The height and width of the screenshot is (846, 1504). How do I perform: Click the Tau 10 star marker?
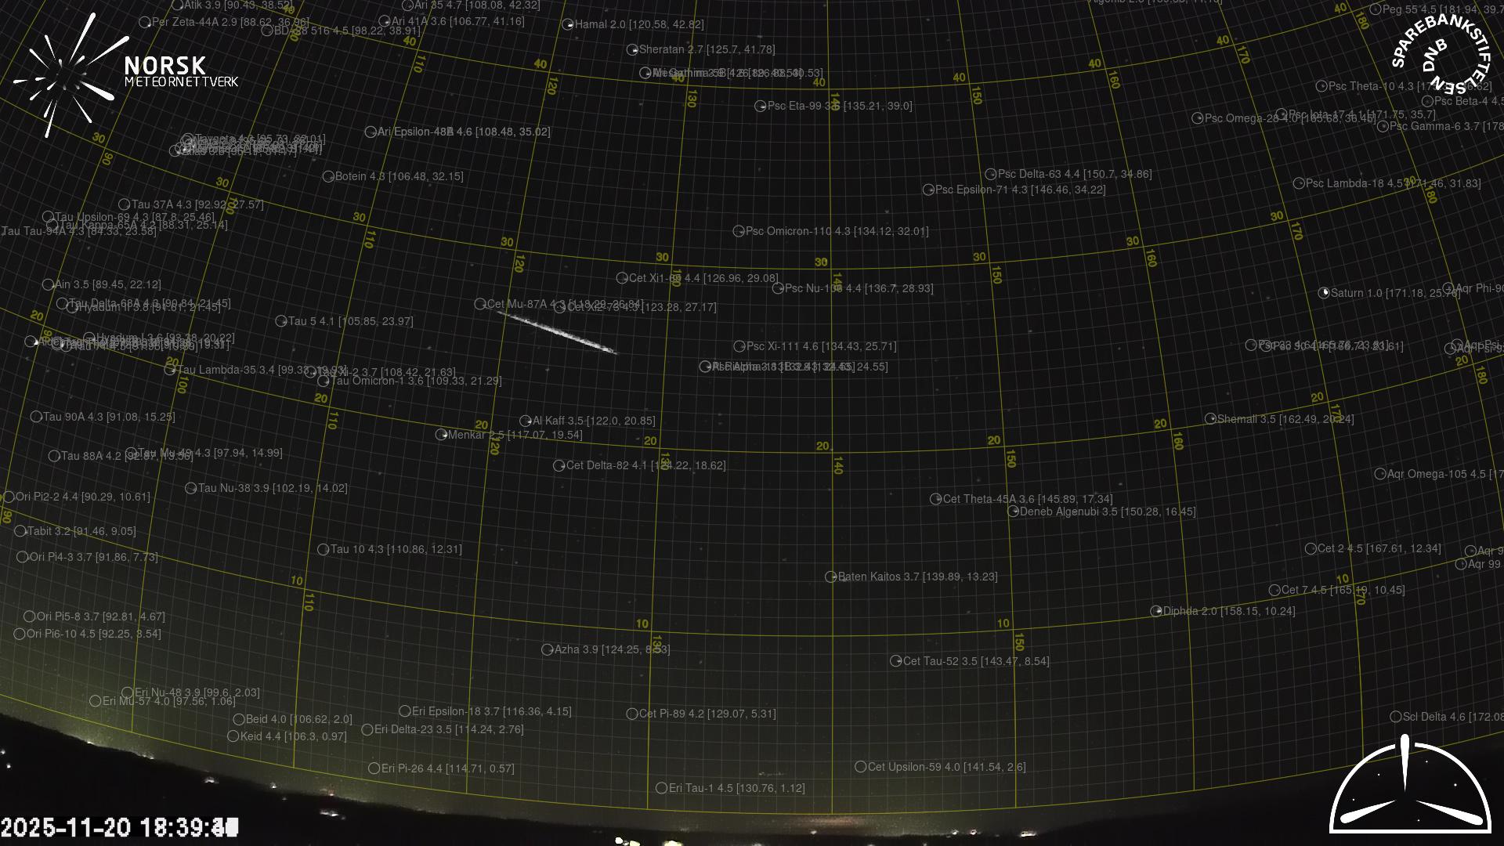323,549
